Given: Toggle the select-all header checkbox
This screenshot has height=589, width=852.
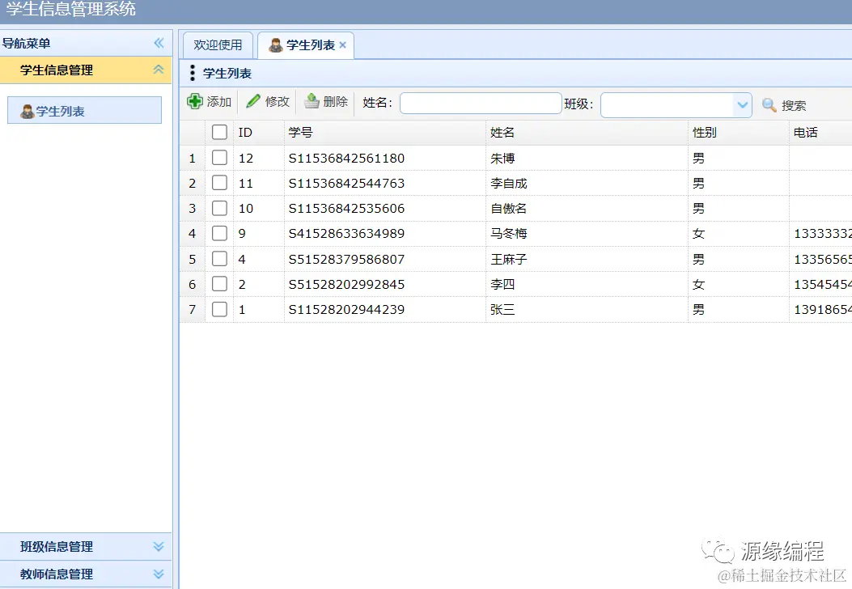Looking at the screenshot, I should (x=219, y=132).
